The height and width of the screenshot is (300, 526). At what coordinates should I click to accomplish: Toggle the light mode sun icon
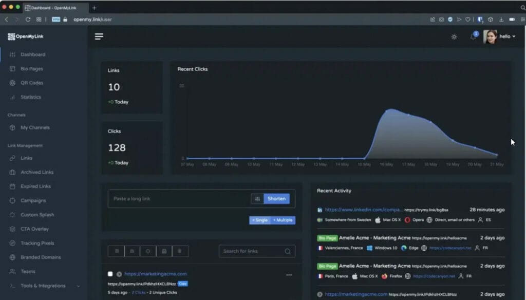(454, 37)
